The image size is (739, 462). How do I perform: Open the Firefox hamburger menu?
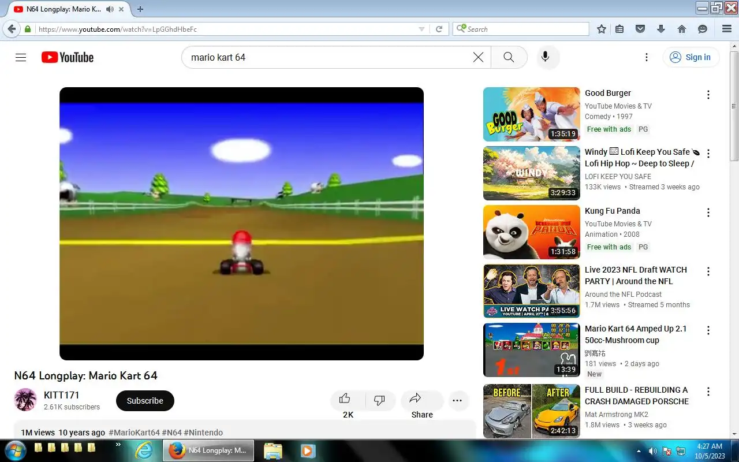(727, 29)
